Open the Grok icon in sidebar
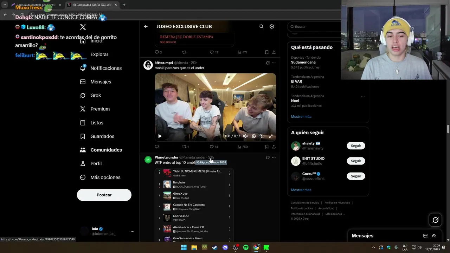Screen dimensions: 450x253 [x=83, y=95]
